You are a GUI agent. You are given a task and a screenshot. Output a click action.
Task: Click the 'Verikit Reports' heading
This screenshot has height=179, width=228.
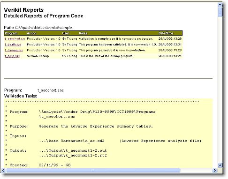pyautogui.click(x=24, y=10)
